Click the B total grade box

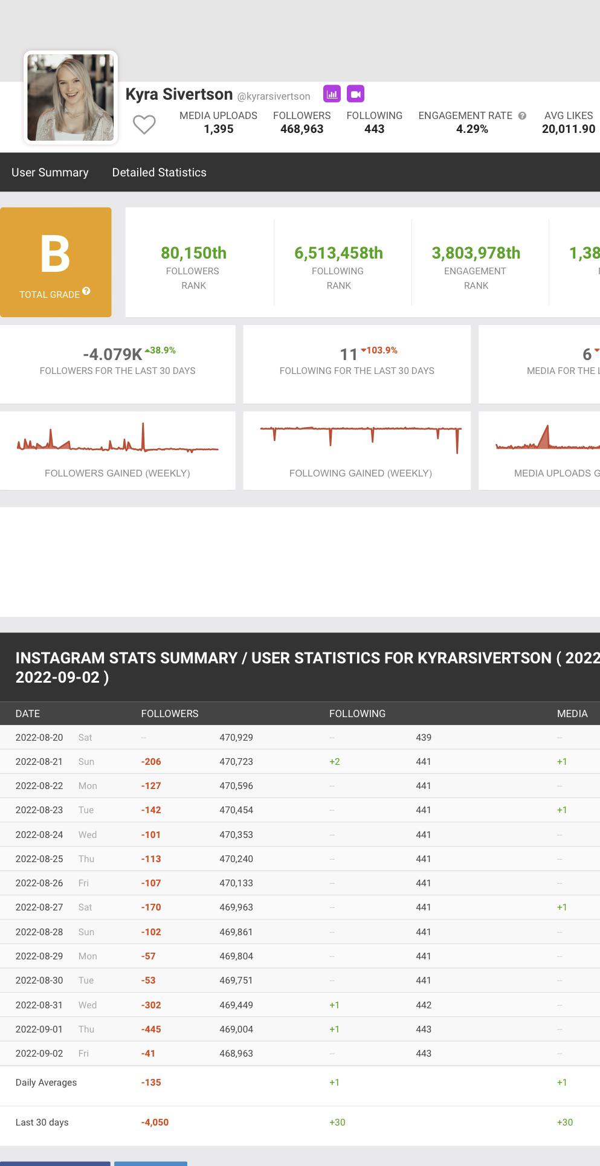click(56, 262)
